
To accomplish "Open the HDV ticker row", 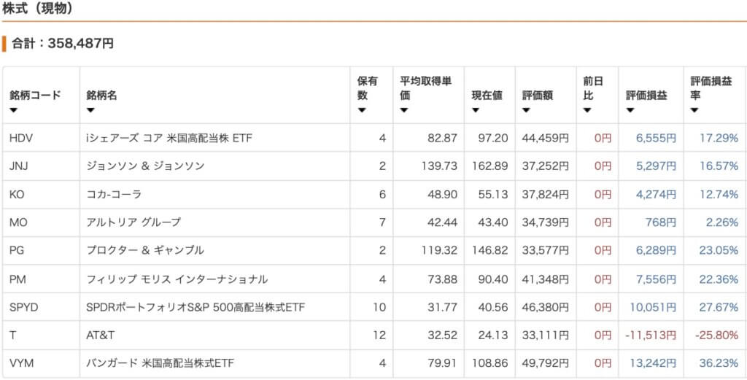I will [x=374, y=138].
